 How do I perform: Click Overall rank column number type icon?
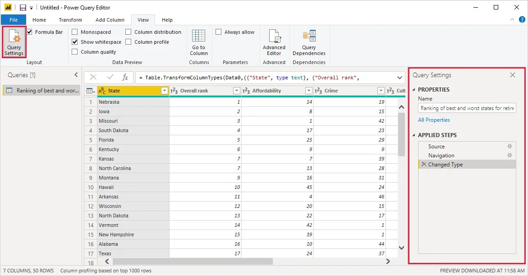174,91
